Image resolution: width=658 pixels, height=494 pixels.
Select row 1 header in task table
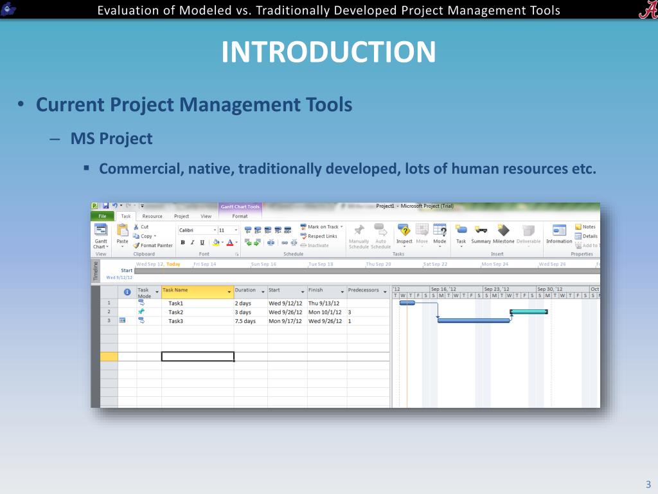point(109,303)
